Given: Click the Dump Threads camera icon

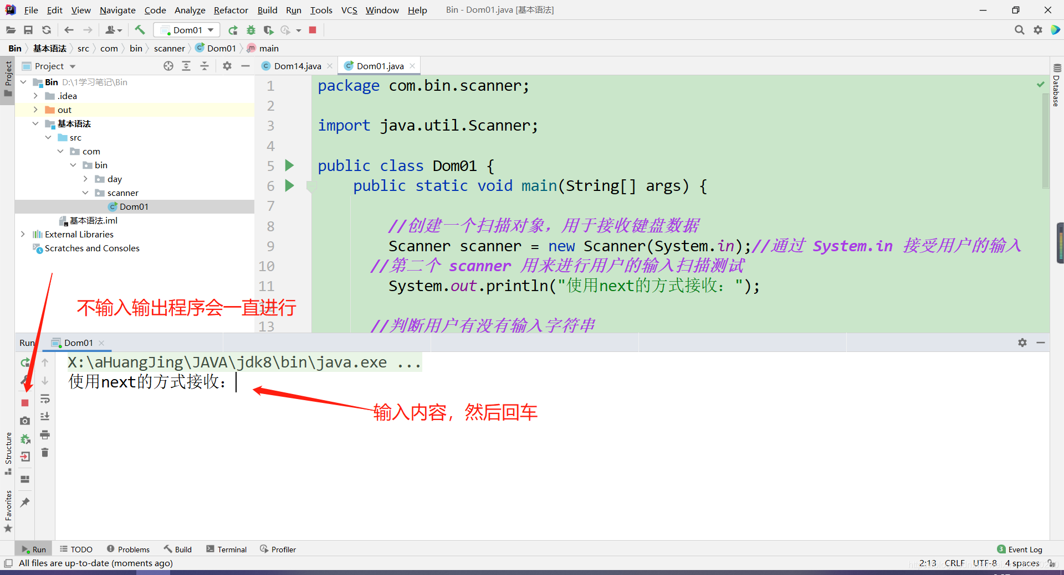Looking at the screenshot, I should coord(25,421).
